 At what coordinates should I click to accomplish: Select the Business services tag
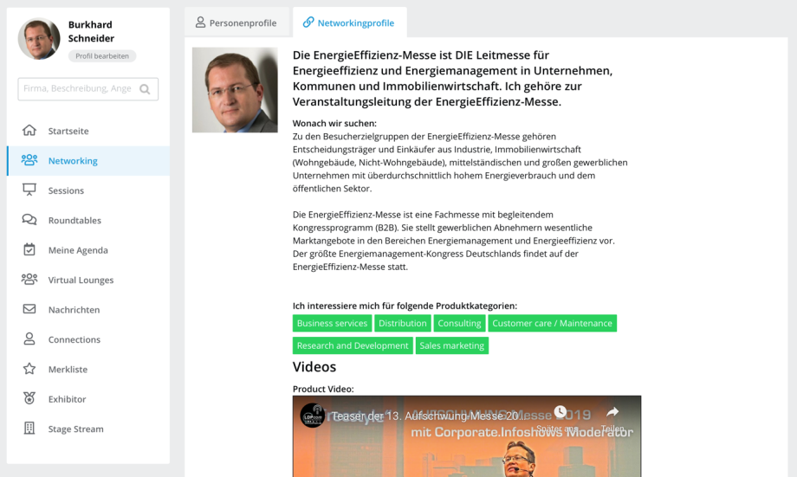(332, 323)
